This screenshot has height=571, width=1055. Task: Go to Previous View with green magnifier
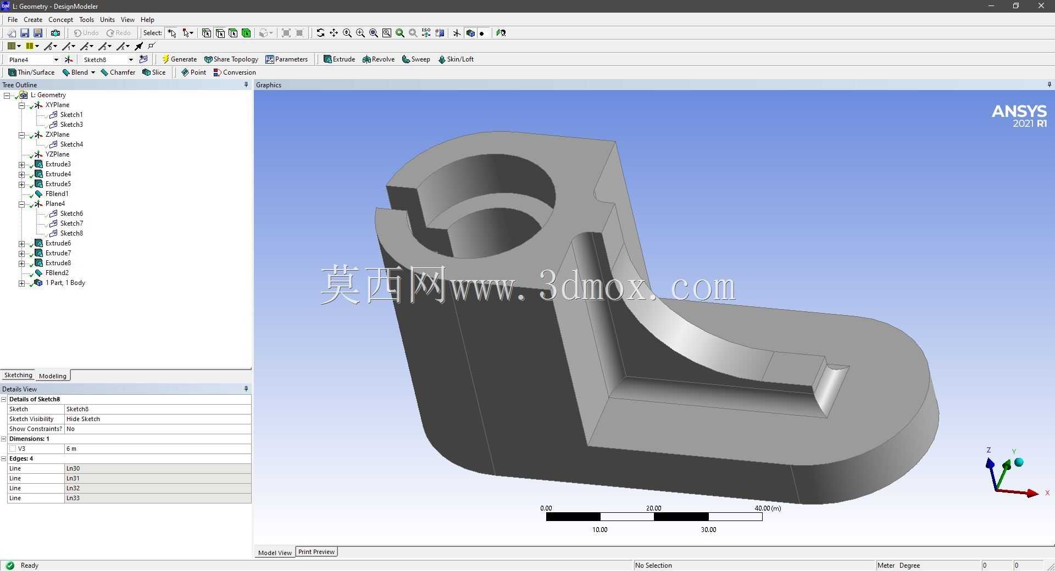399,33
